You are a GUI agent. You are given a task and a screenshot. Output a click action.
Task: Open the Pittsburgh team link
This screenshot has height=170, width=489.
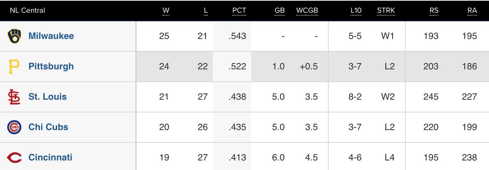(51, 66)
